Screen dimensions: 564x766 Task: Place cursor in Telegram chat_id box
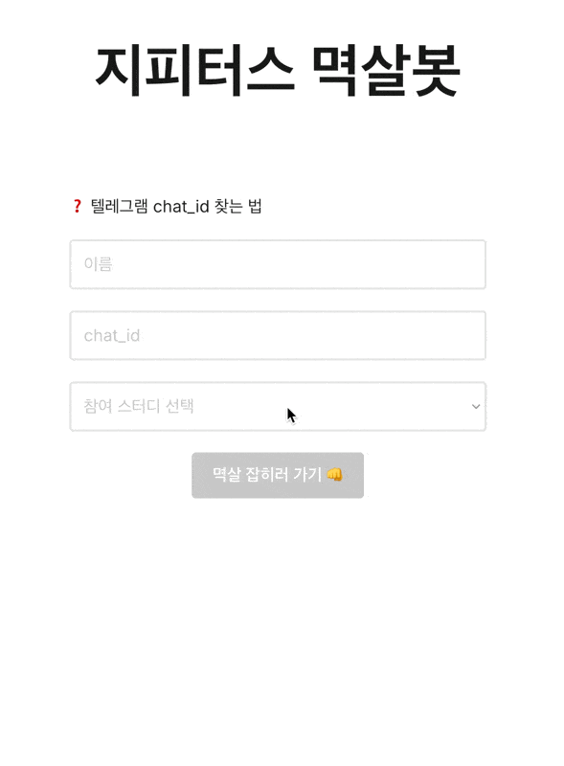coord(278,336)
